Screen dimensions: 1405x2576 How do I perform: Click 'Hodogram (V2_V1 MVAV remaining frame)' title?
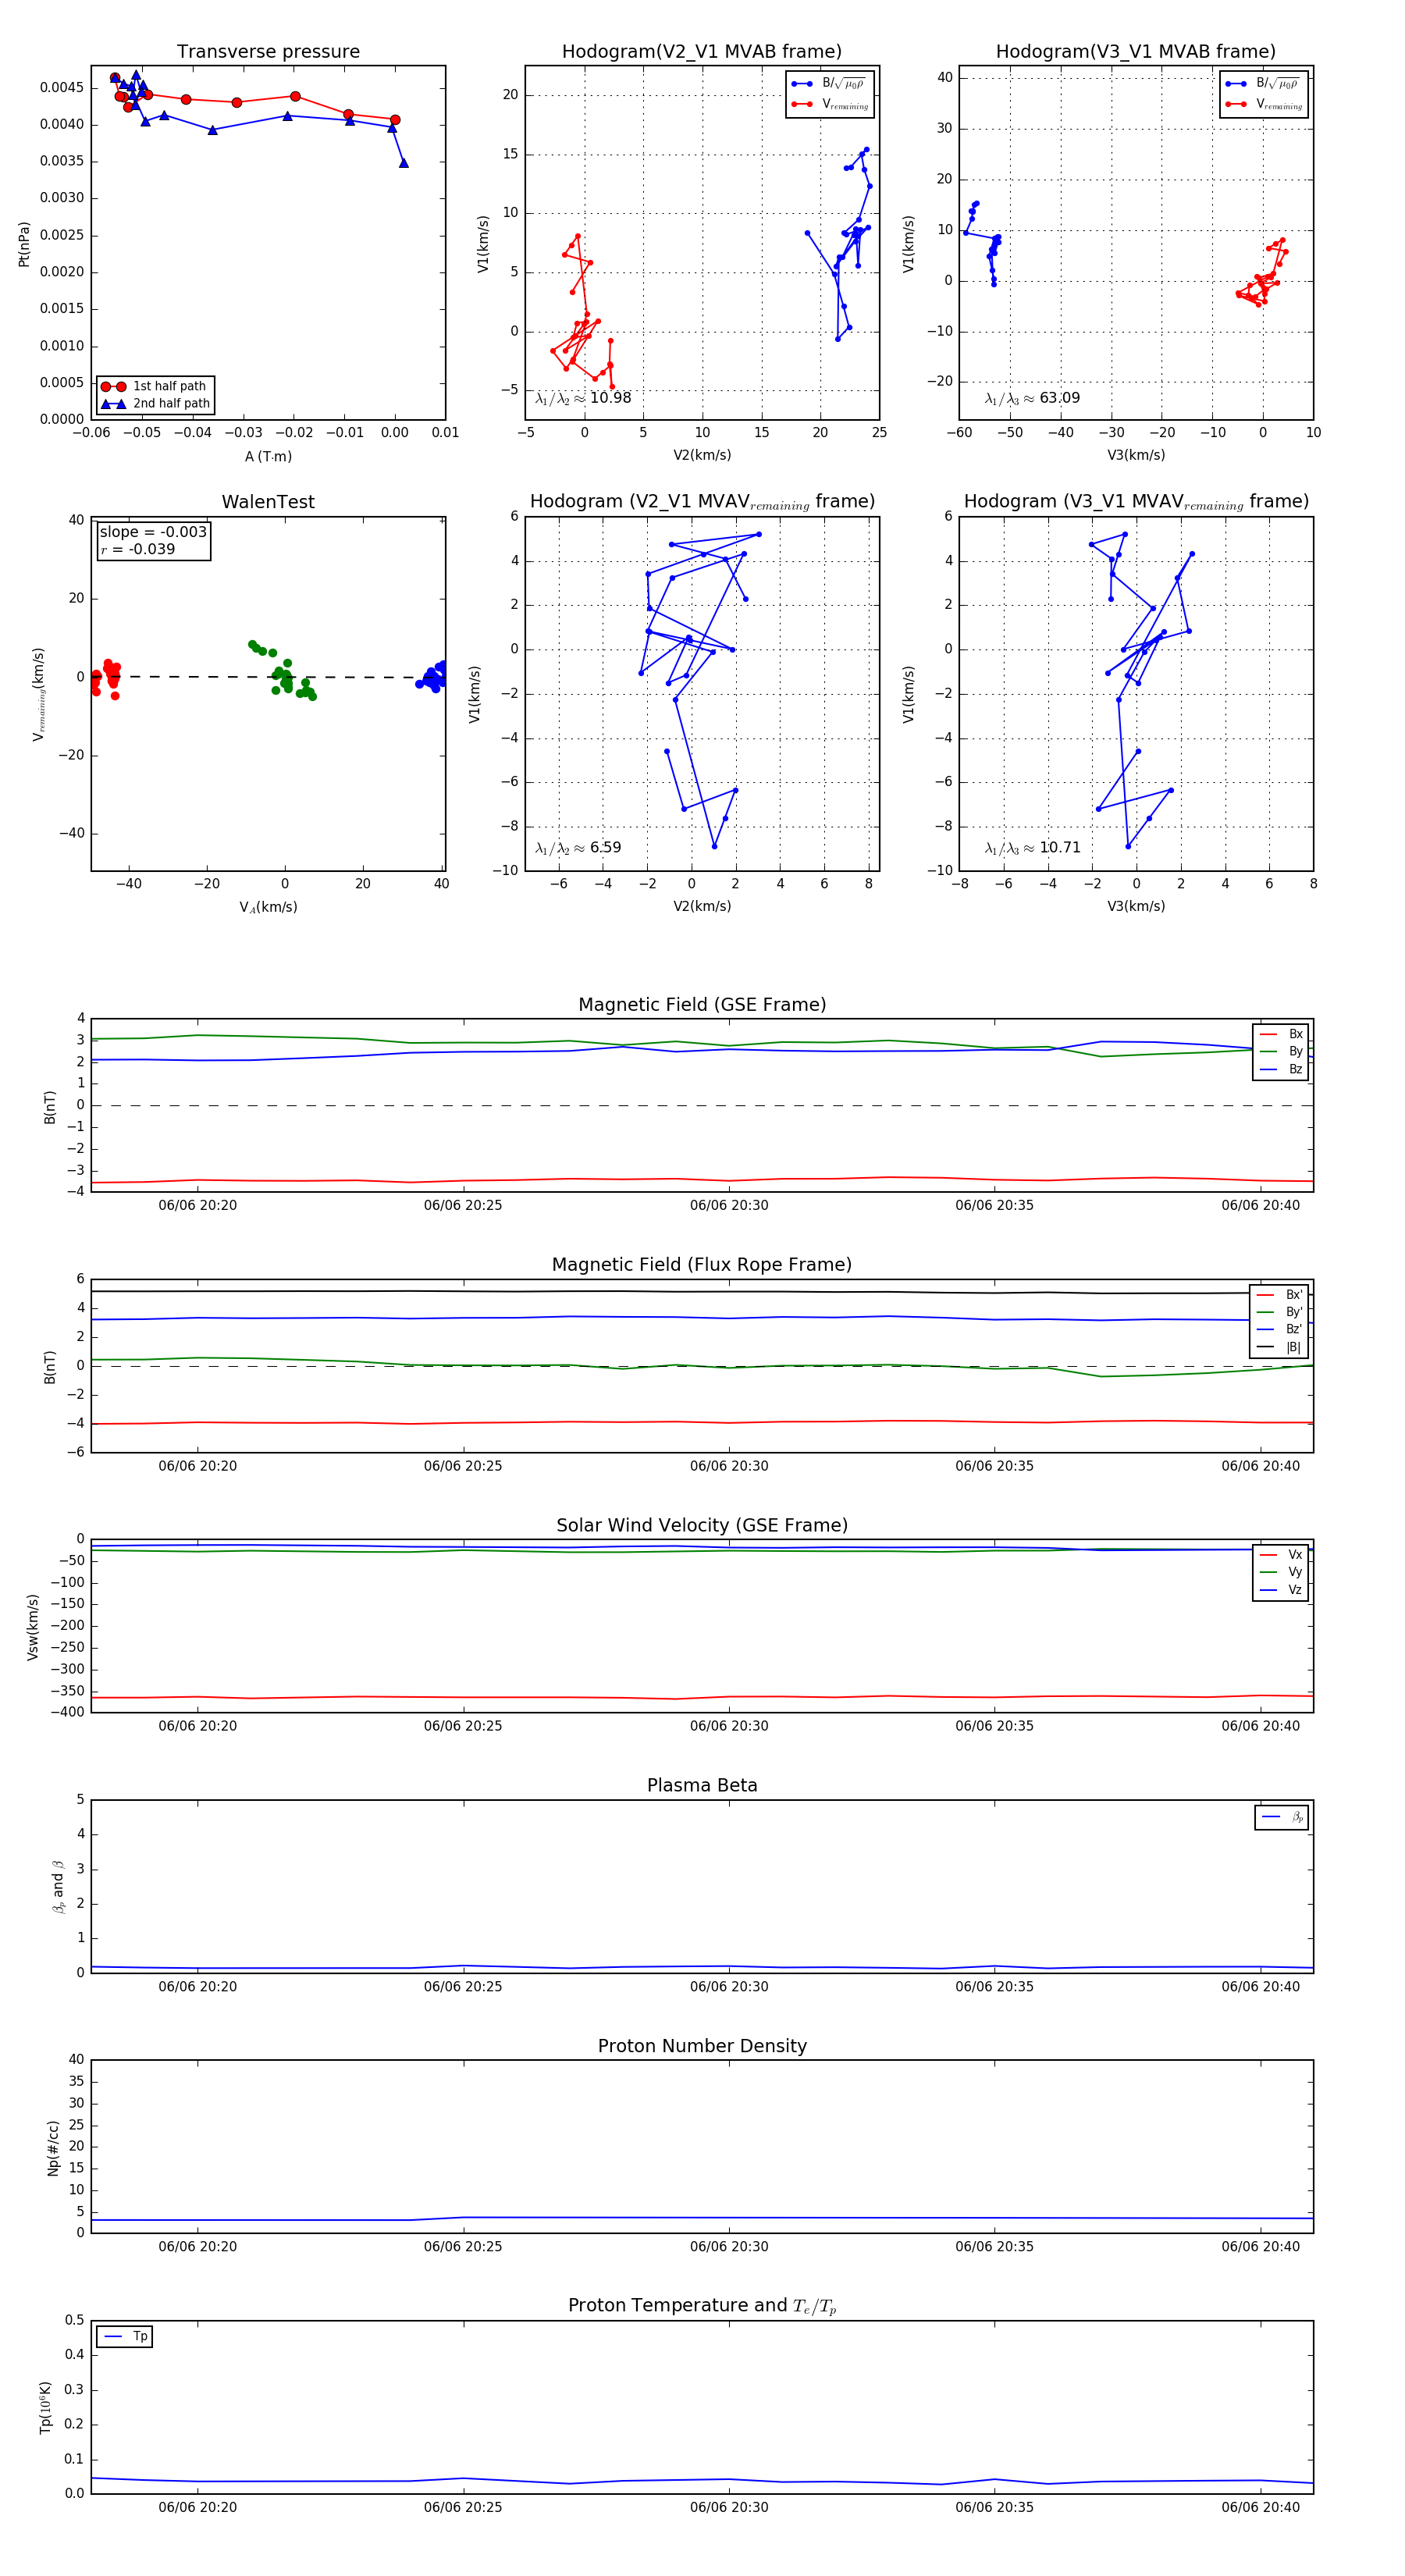702,502
